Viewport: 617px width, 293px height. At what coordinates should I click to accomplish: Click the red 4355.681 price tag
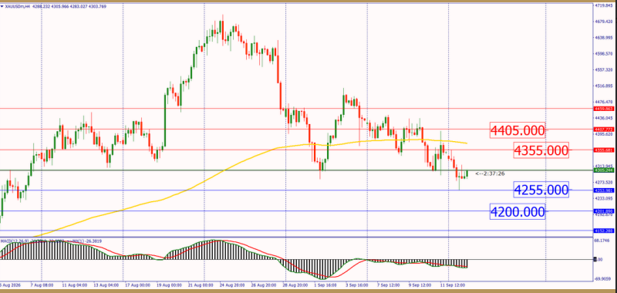click(x=604, y=150)
